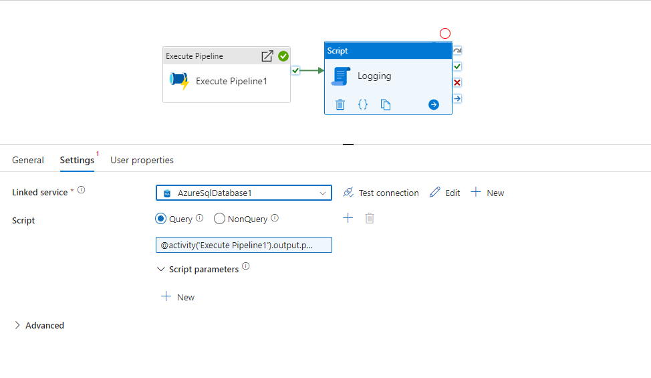Viewport: 651px width, 378px height.
Task: Click the info icon next to Query
Action: click(x=200, y=217)
